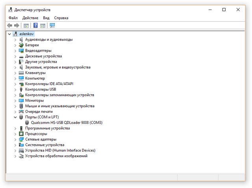The height and width of the screenshot is (188, 252).
Task: Select Qualcomm HS-USB QDLoader 9008 (COM3) device
Action: point(67,123)
